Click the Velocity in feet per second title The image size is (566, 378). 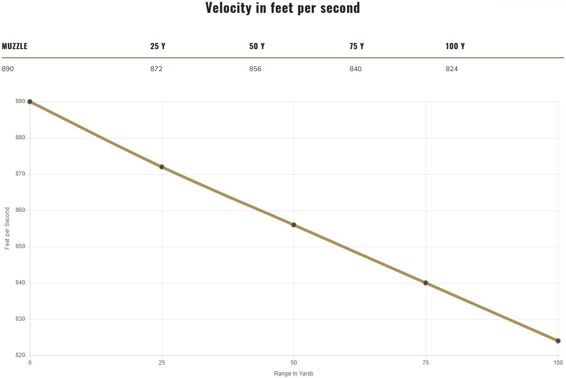coord(283,8)
